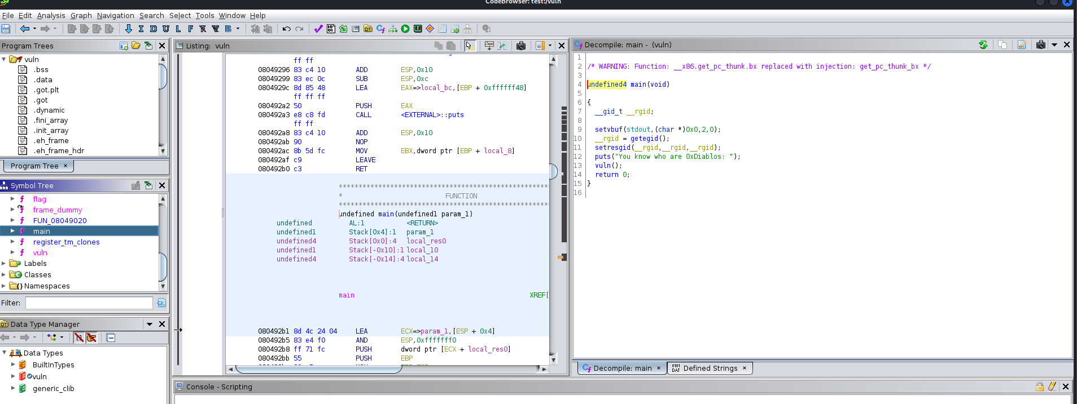Viewport: 1077px width, 404px height.
Task: Collapse all nodes in Data Type Manager
Action: [x=111, y=338]
